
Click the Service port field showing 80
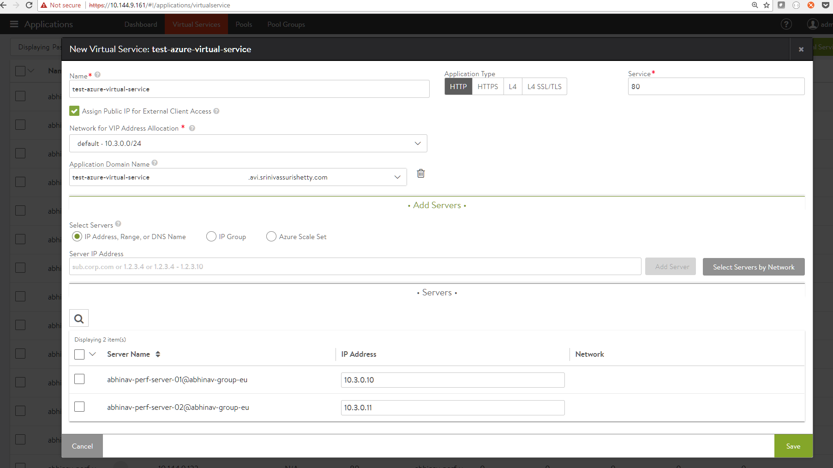[x=716, y=86]
